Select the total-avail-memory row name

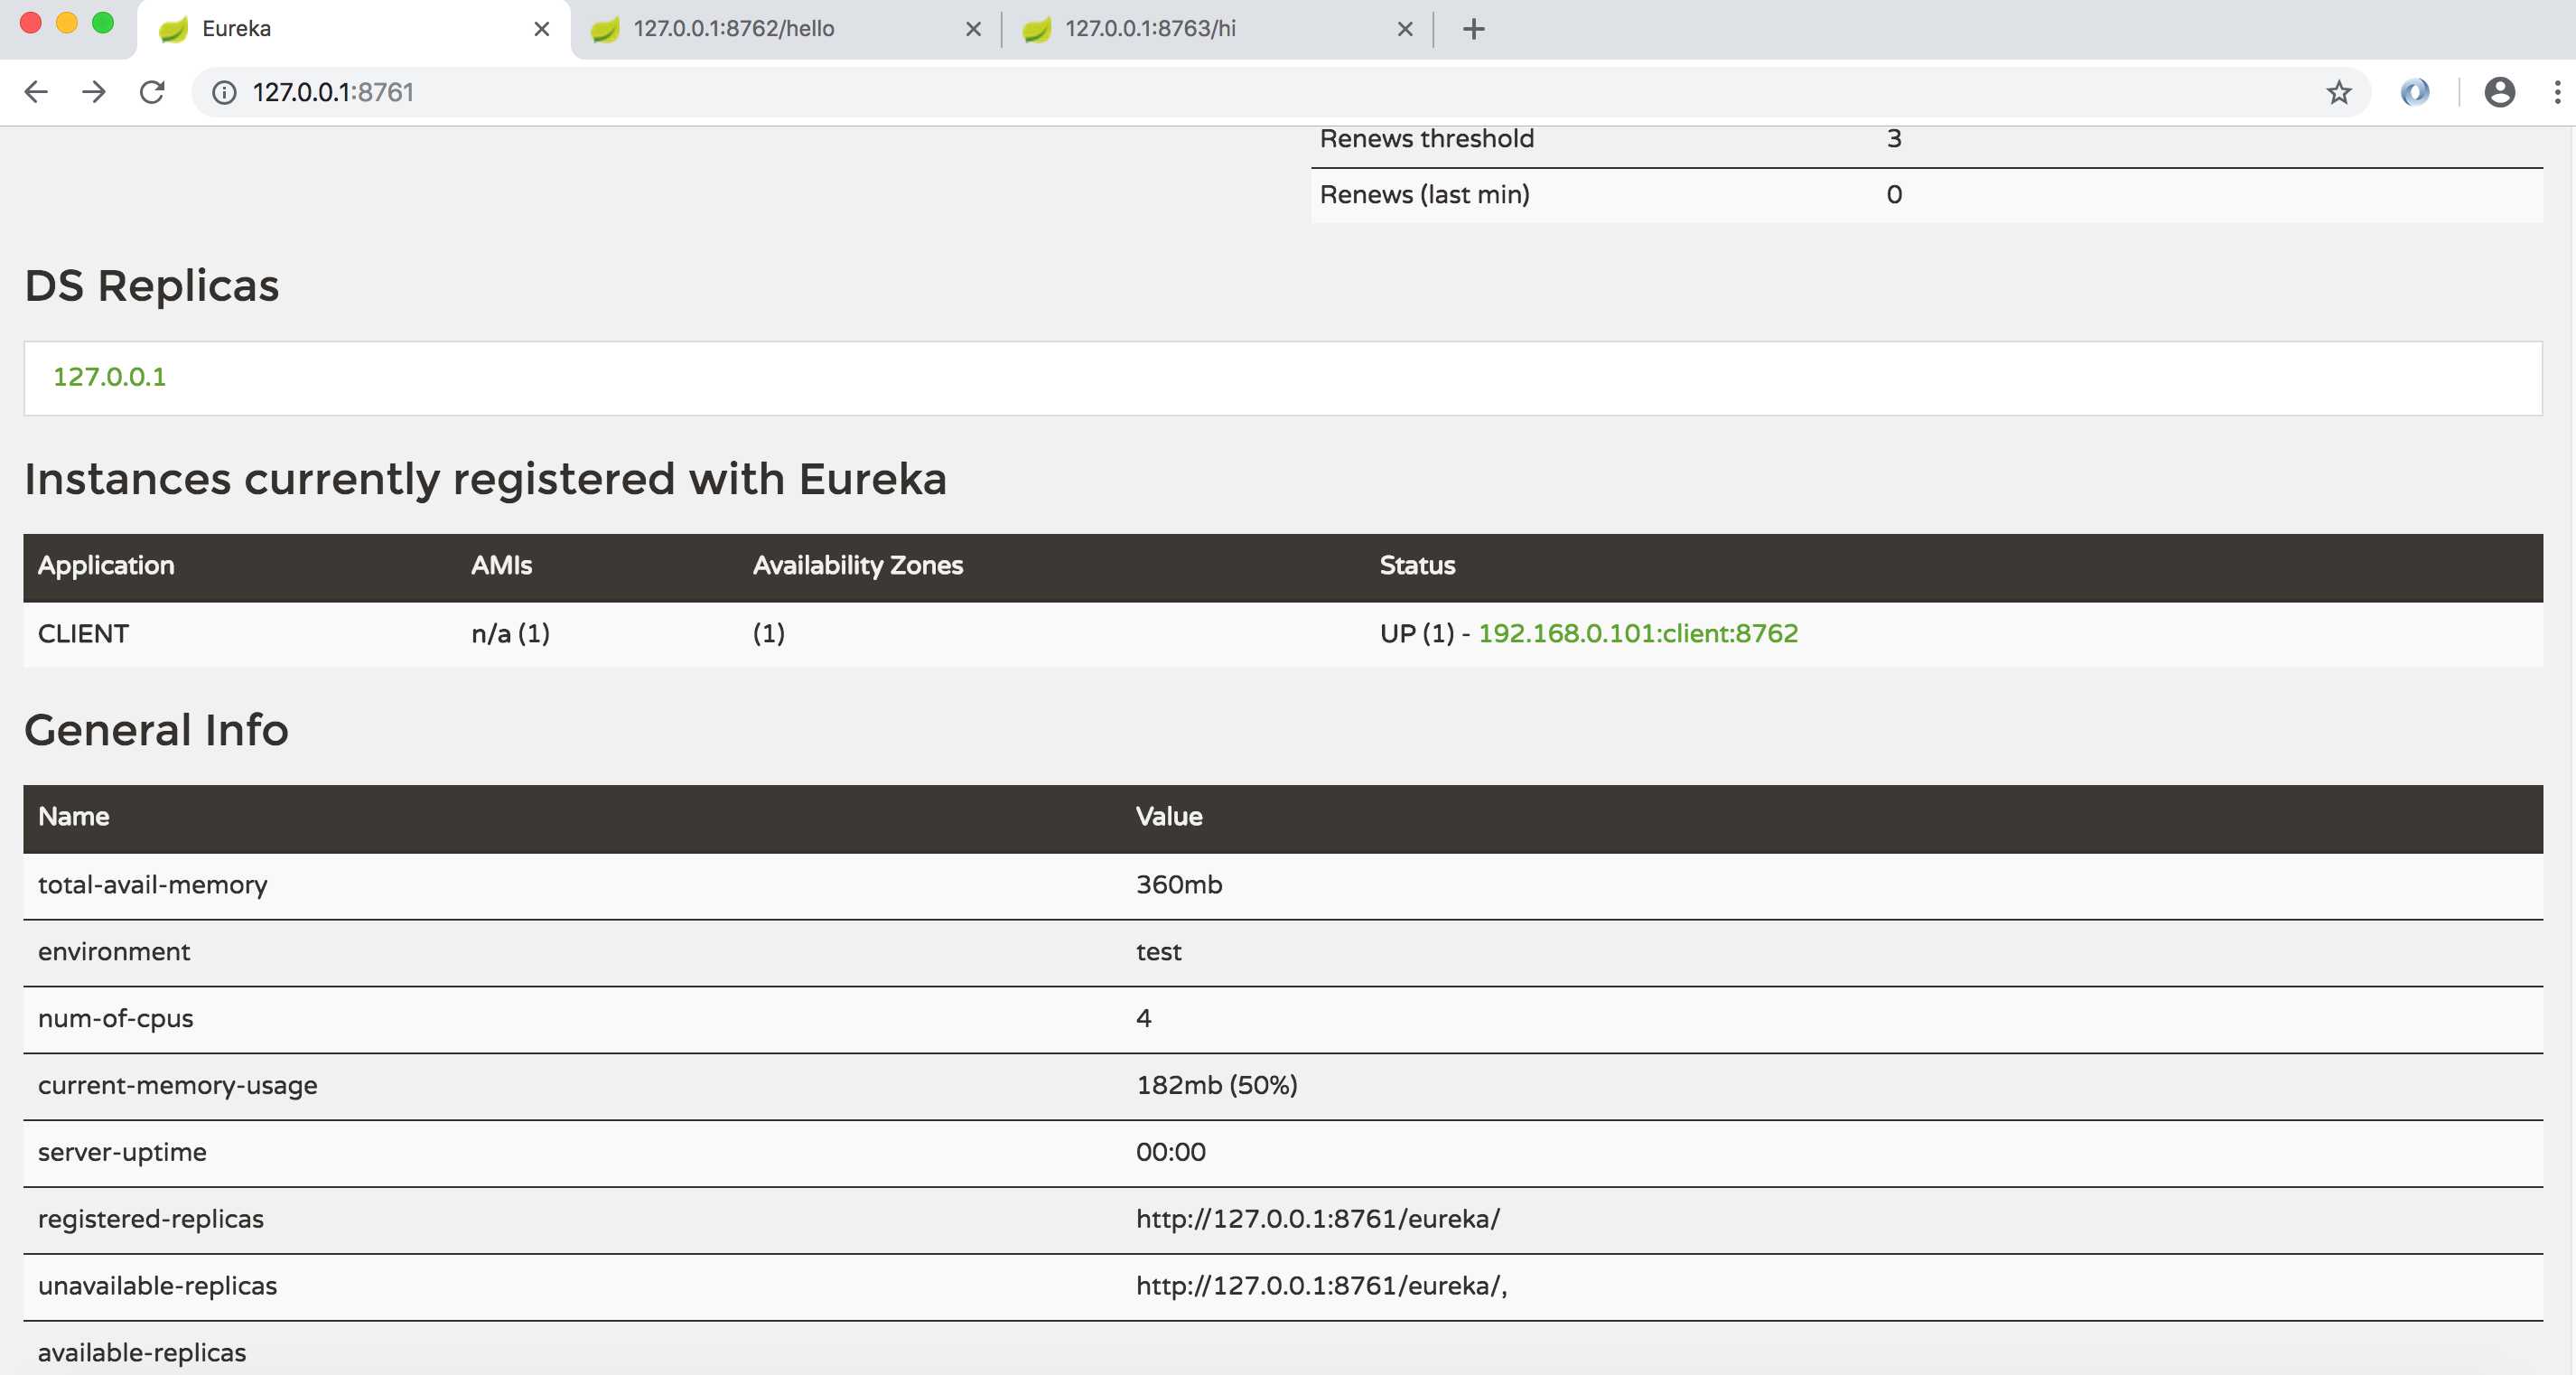coord(152,885)
